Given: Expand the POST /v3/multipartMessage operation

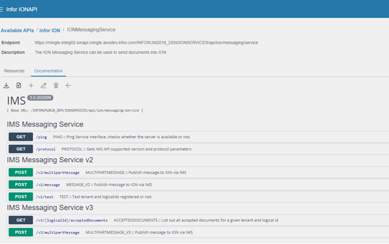Looking at the screenshot, I should [x=21, y=232].
